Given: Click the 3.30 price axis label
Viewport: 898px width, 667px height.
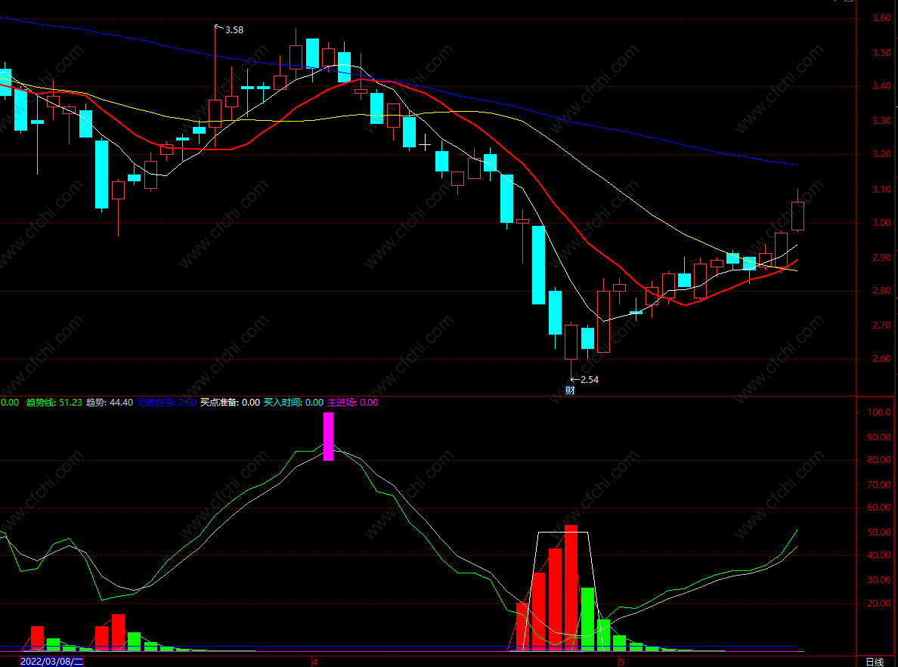Looking at the screenshot, I should coord(881,121).
